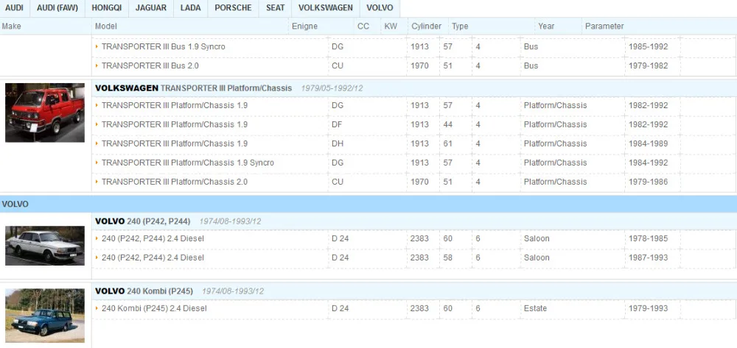The width and height of the screenshot is (737, 348).
Task: Click the arrow bullet beside Platform/Chassis 1.9 Syncro
Action: [97, 163]
